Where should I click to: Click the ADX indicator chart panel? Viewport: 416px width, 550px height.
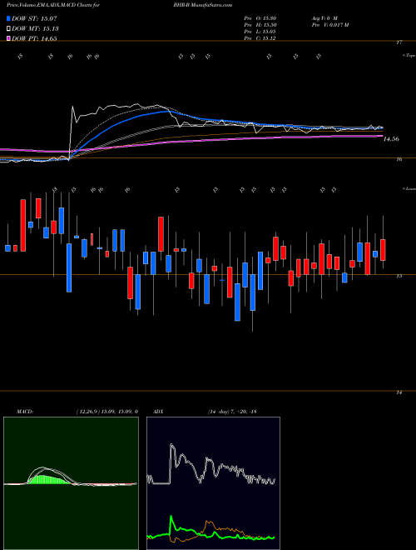tap(213, 483)
